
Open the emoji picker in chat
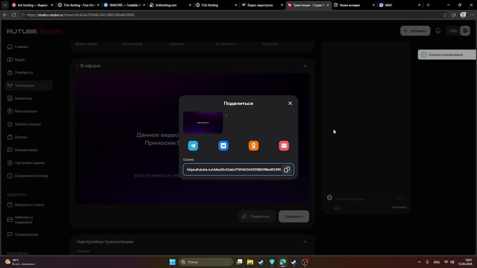[x=337, y=208]
